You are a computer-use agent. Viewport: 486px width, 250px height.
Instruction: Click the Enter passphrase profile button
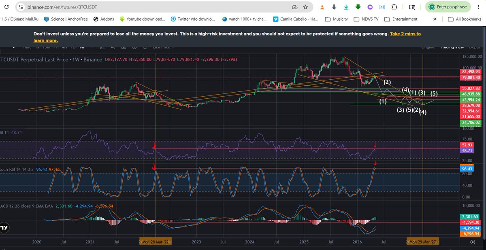click(x=448, y=7)
